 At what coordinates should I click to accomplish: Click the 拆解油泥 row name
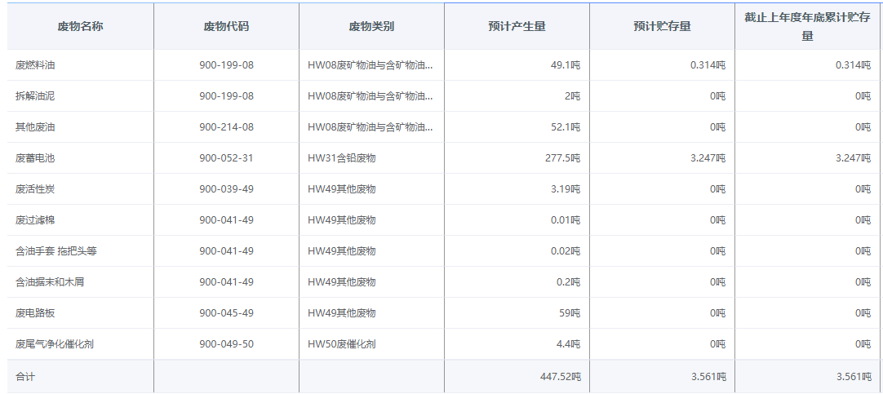[35, 96]
